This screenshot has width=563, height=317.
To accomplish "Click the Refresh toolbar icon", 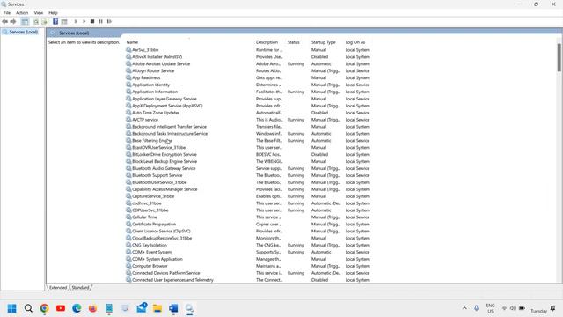I will click(36, 21).
